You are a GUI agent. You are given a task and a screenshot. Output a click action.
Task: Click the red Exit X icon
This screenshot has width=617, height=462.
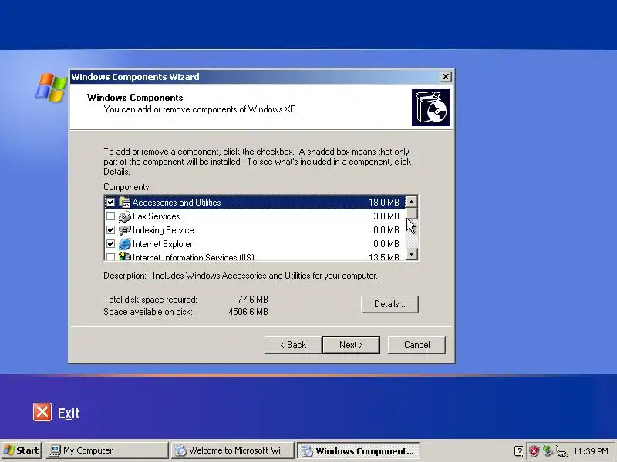42,412
